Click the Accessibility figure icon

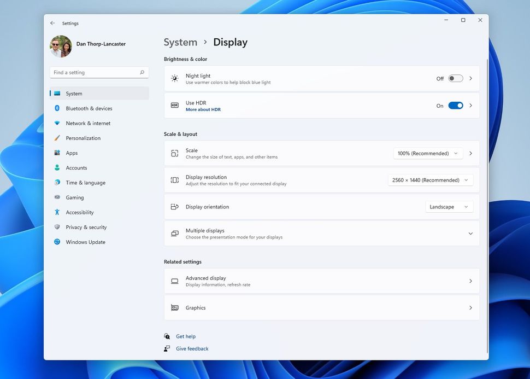[57, 212]
